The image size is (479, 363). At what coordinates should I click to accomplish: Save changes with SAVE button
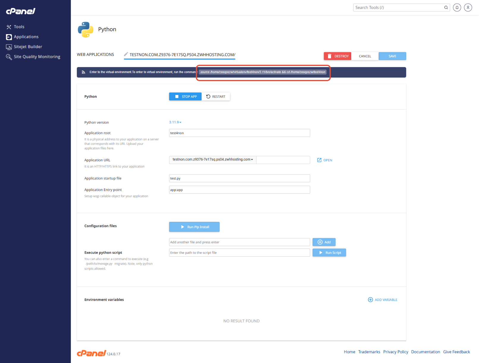[x=392, y=56]
